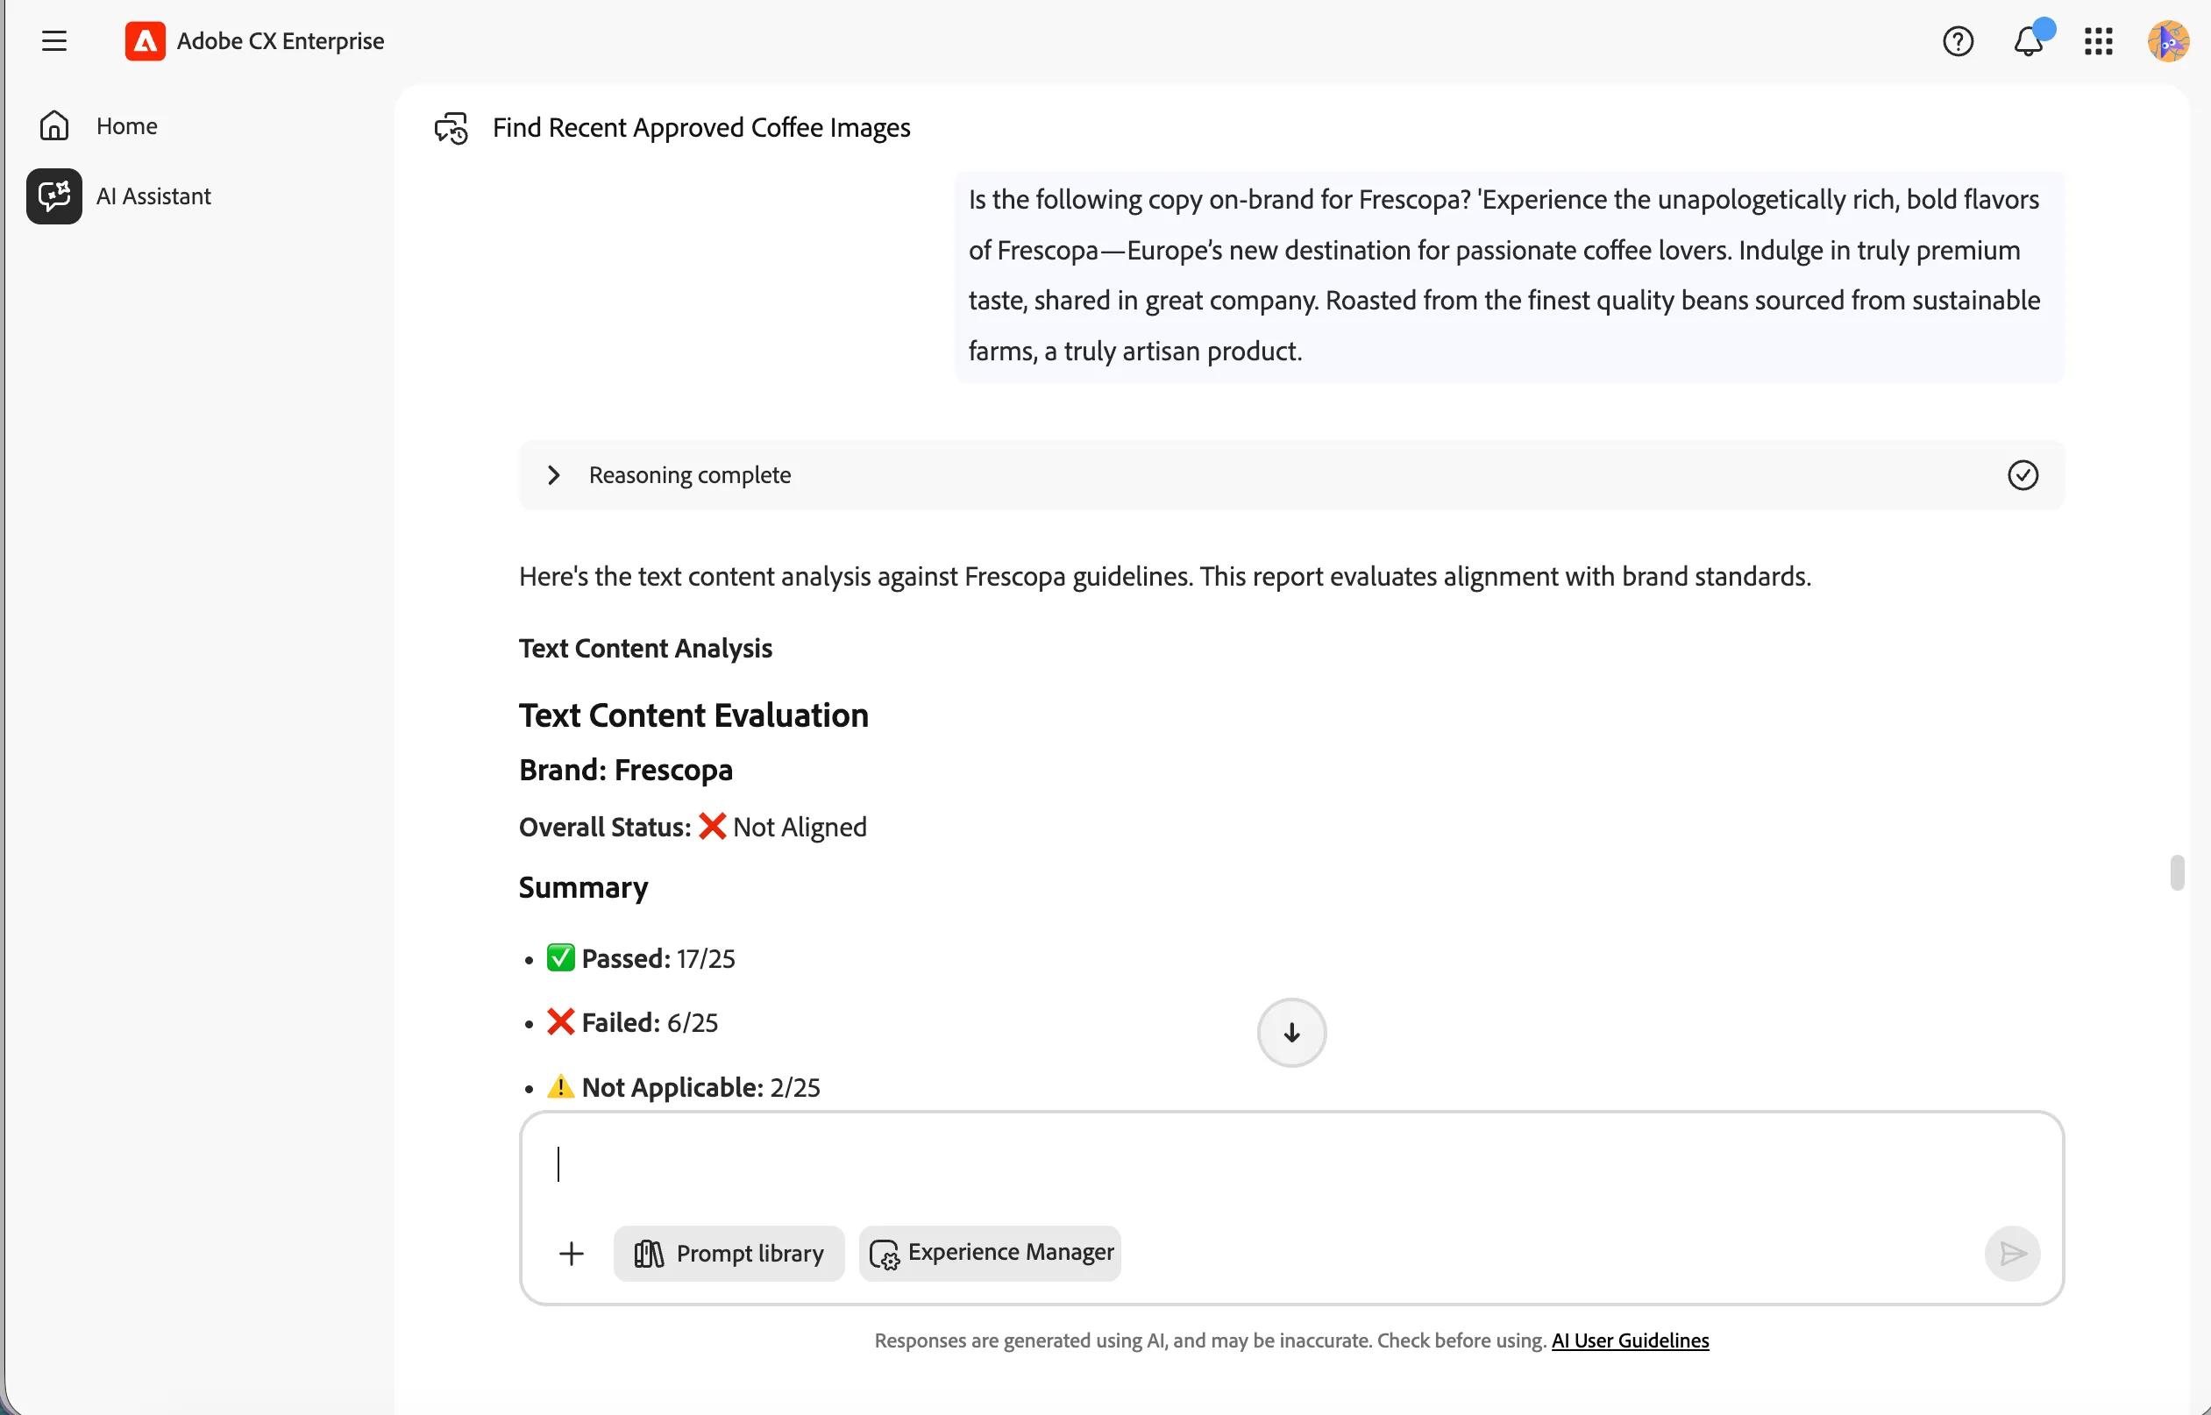
Task: Select the Experience Manager chip
Action: click(991, 1254)
